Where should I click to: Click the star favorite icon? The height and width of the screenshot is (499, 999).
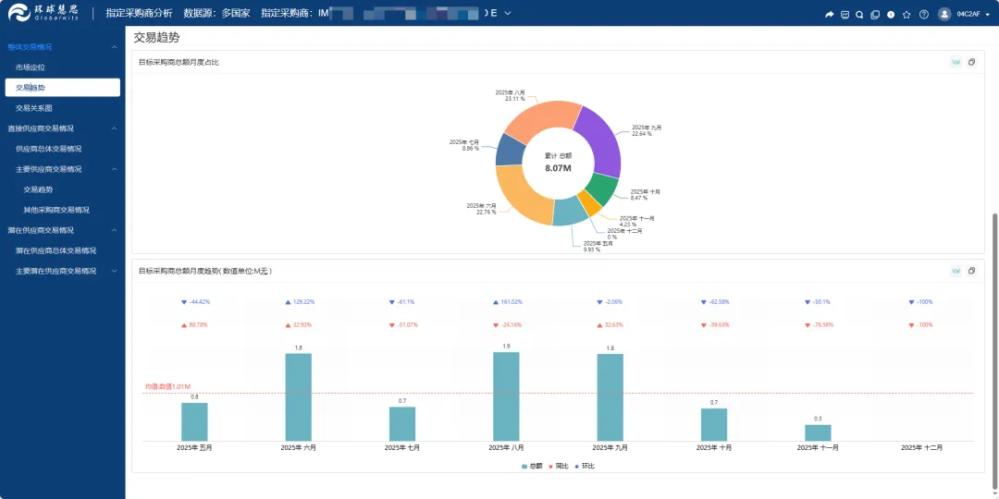906,15
